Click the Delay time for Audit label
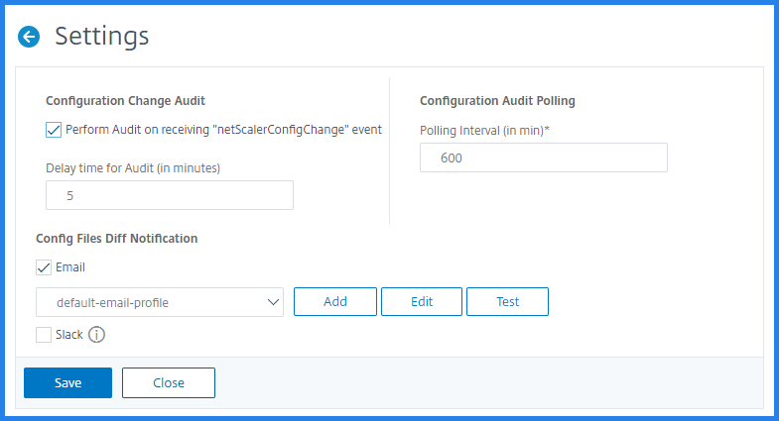 click(x=133, y=168)
